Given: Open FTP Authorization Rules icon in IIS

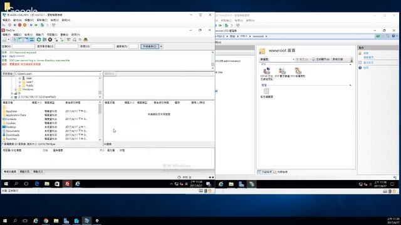Looking at the screenshot, I should click(x=298, y=72).
